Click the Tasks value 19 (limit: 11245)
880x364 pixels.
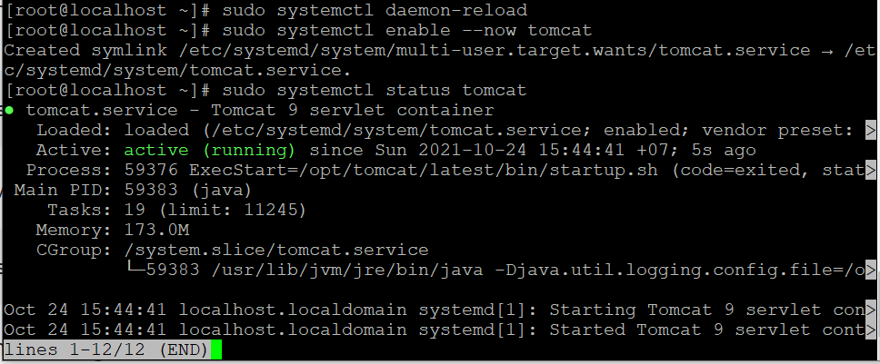click(x=215, y=211)
